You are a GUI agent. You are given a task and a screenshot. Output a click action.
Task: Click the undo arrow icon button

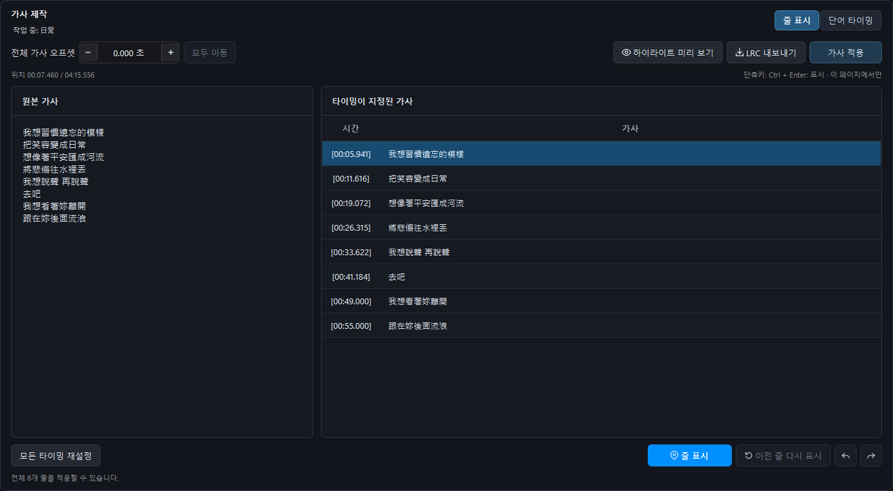point(845,455)
